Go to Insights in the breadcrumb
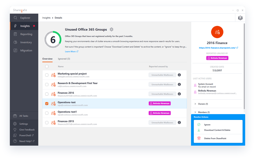This screenshot has width=255, height=159. (46, 18)
